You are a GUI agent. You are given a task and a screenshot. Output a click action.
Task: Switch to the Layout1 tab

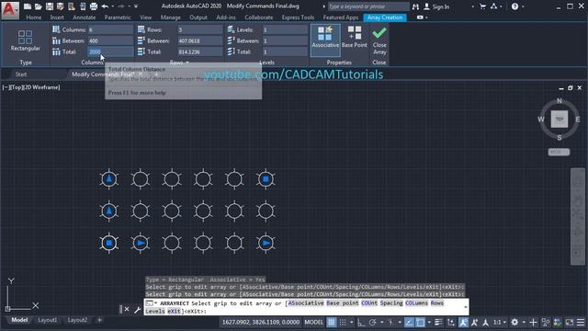pos(48,320)
